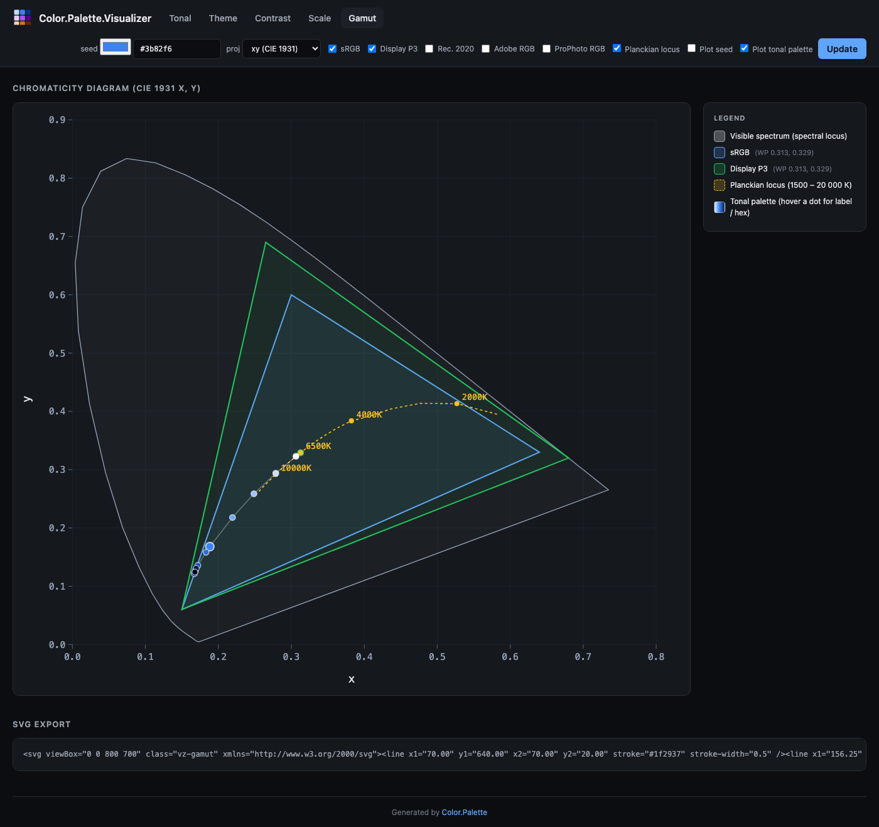
Task: Click the seed hex input field
Action: point(176,49)
